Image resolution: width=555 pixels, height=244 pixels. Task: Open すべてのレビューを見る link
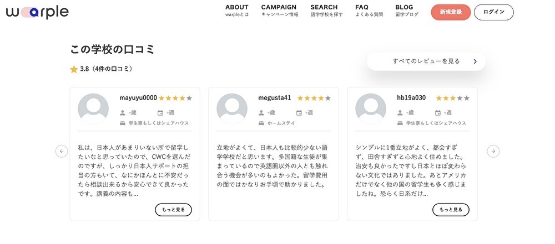click(x=426, y=61)
